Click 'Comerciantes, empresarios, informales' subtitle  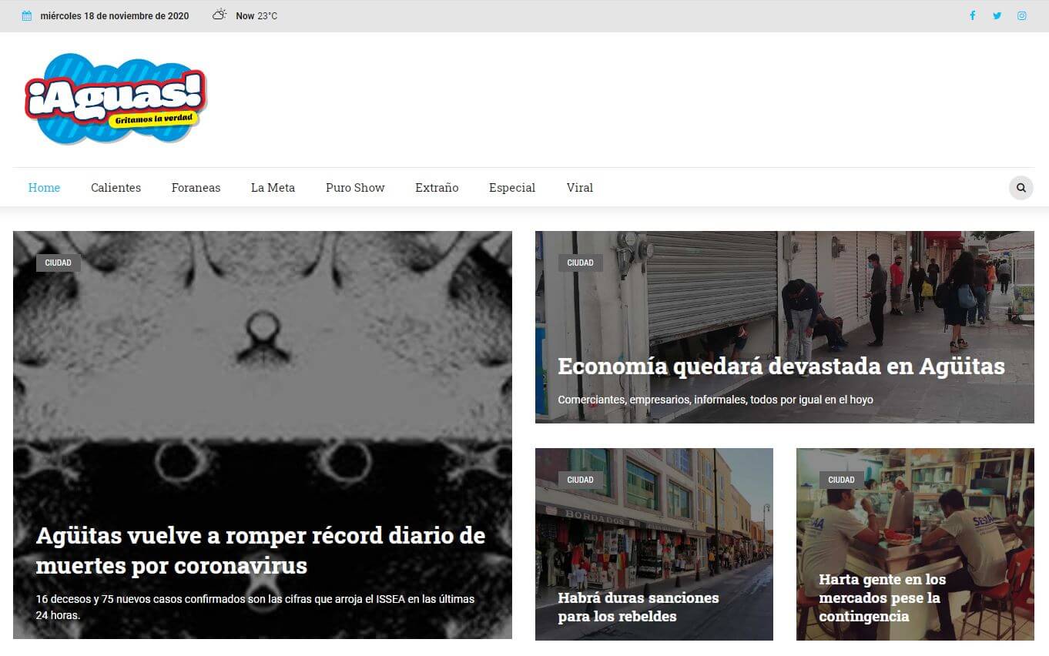[x=716, y=400]
